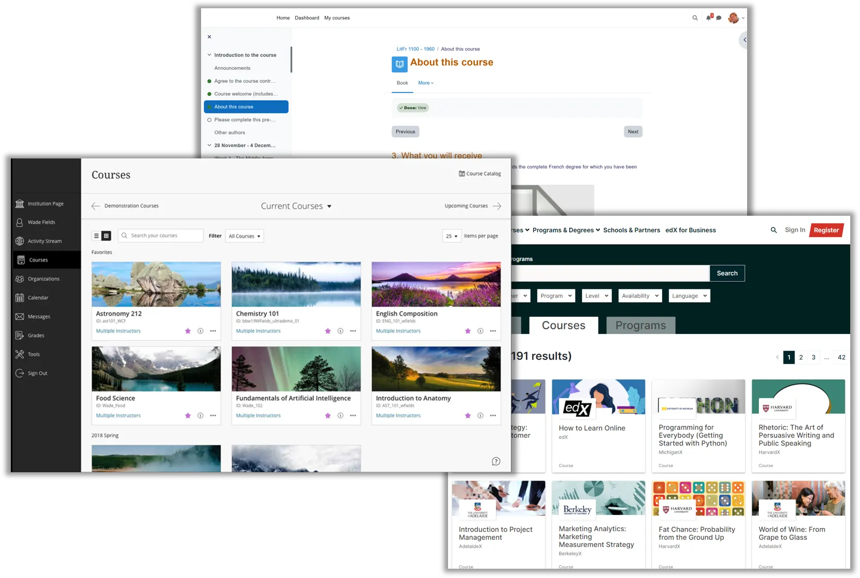860x578 pixels.
Task: Open Schools & Partners on edX
Action: (x=632, y=230)
